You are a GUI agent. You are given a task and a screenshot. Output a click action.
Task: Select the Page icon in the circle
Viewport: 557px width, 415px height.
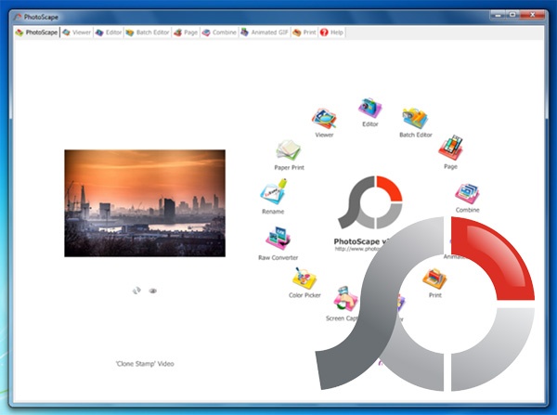point(450,148)
